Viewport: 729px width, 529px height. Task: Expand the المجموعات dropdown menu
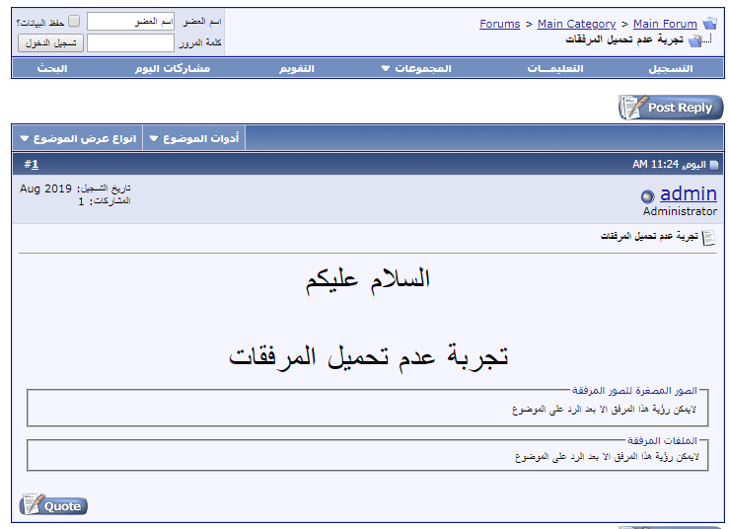(416, 68)
